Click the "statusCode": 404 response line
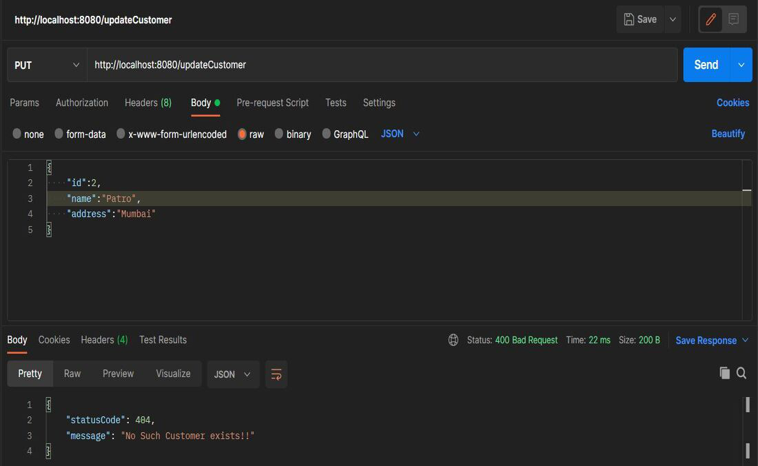Screen dimensions: 758x466 (110, 420)
